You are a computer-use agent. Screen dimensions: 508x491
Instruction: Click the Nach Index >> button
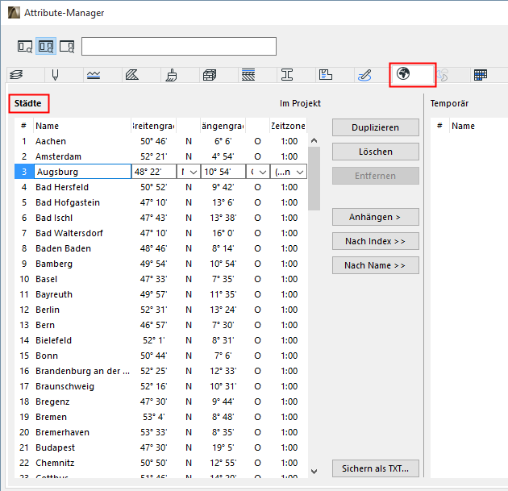[376, 241]
